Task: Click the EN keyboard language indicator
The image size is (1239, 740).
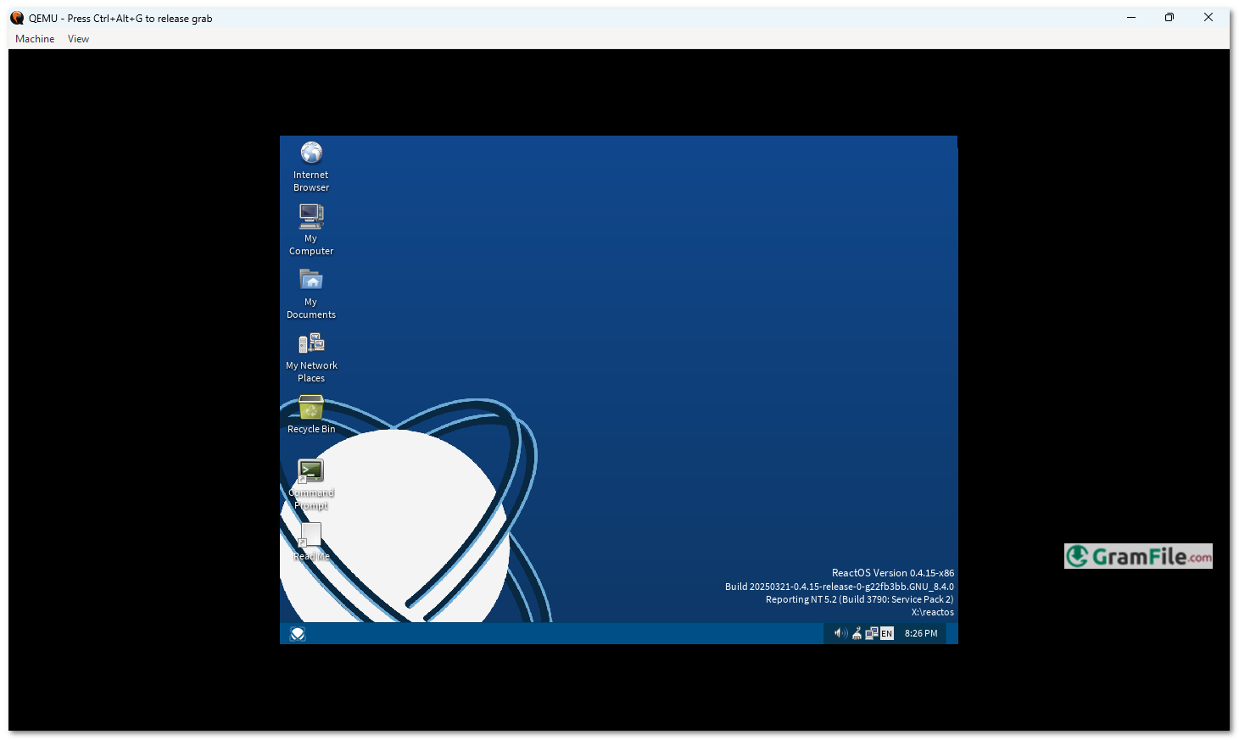Action: pos(887,633)
